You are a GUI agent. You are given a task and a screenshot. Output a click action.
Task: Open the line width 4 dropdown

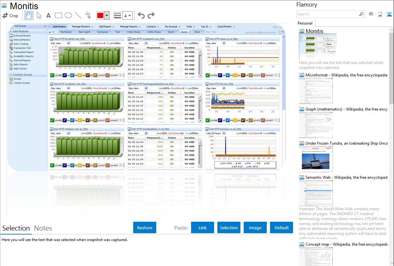click(x=128, y=15)
